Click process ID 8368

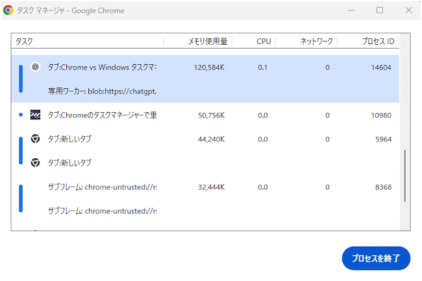coord(383,187)
